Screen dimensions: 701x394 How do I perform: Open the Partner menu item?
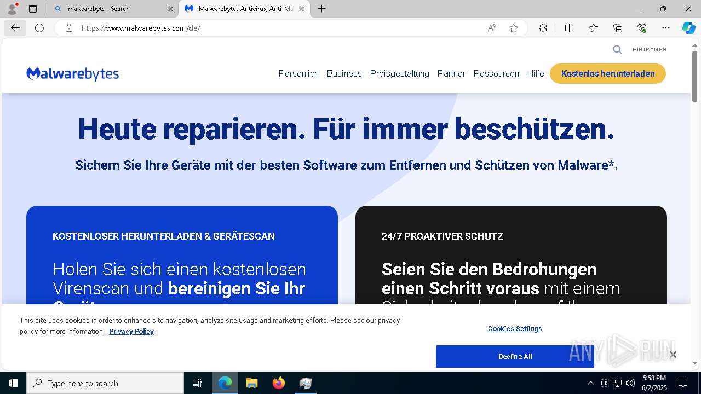[x=451, y=73]
